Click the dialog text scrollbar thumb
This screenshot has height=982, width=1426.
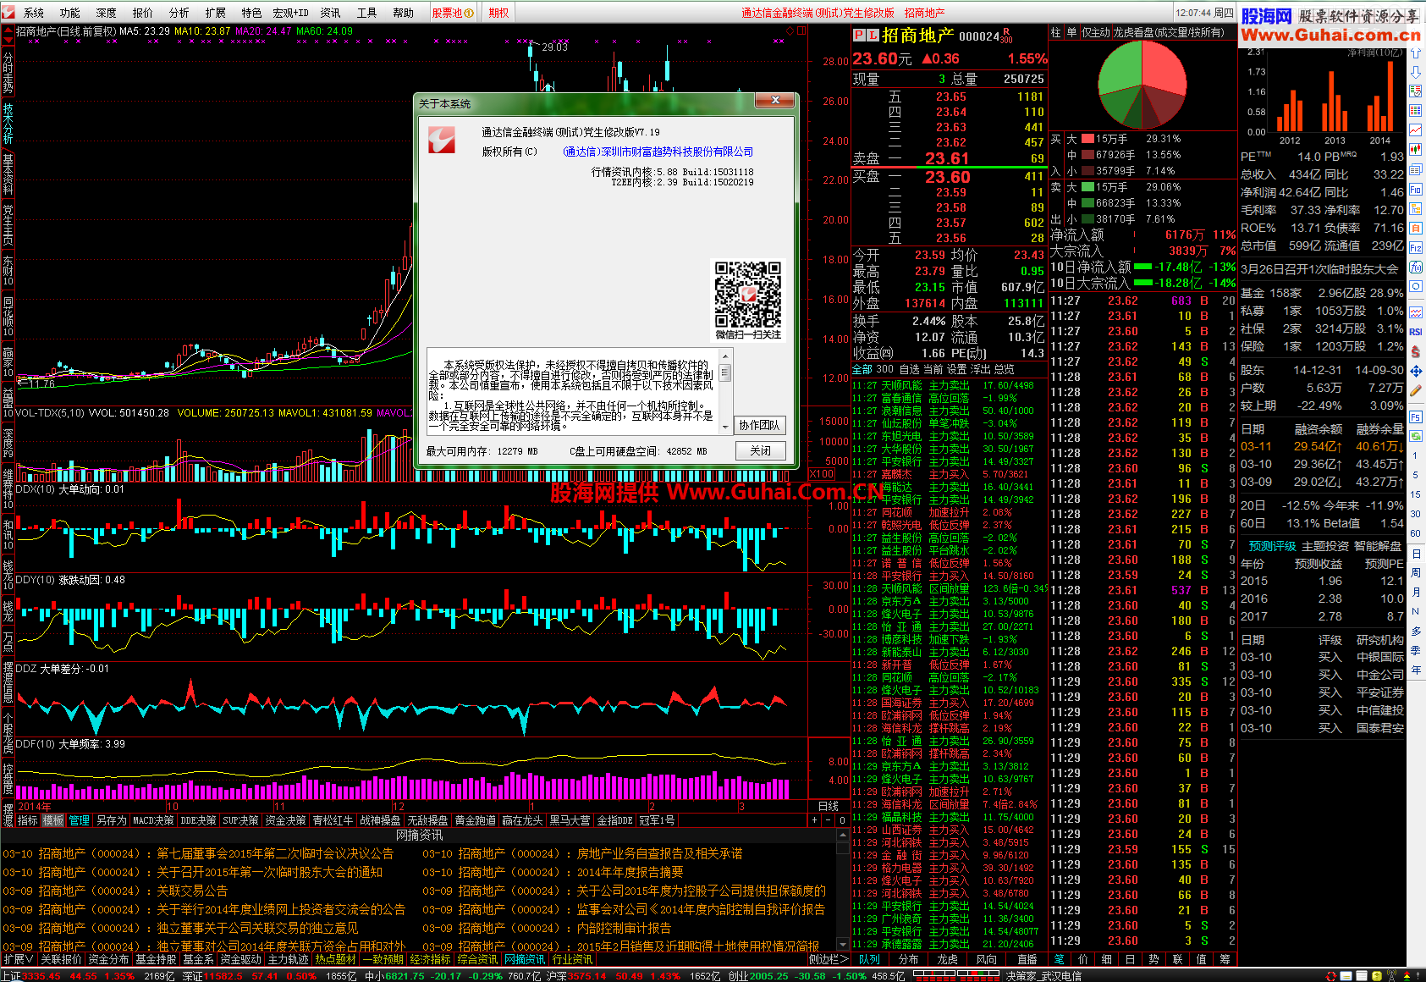click(725, 373)
